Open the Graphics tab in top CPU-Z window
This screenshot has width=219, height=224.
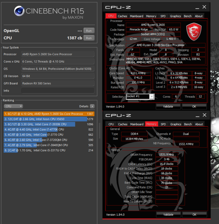[x=175, y=16]
